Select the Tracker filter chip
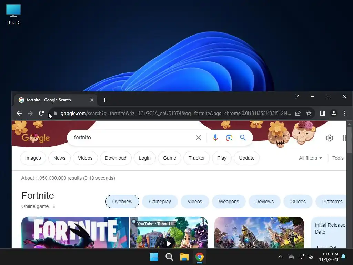The width and height of the screenshot is (353, 265). 197,158
